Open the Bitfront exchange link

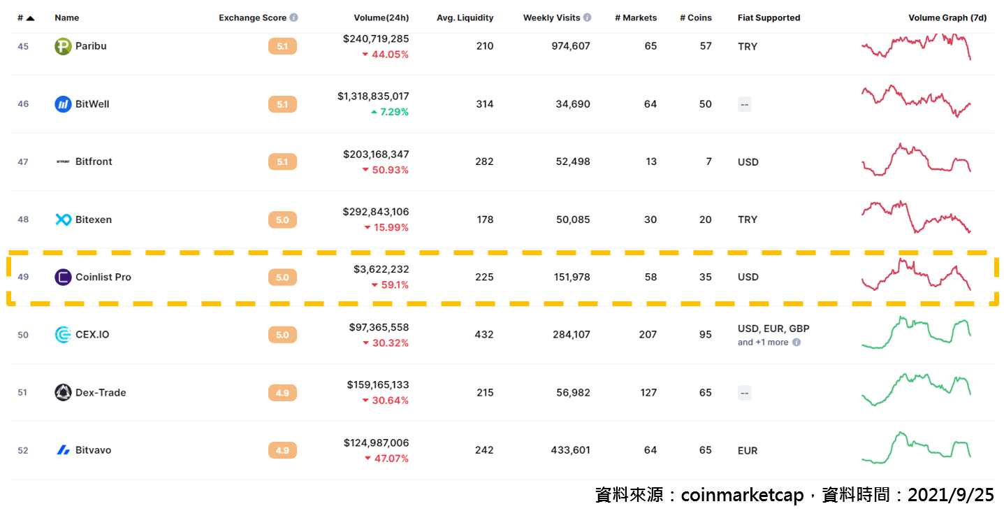click(x=94, y=161)
